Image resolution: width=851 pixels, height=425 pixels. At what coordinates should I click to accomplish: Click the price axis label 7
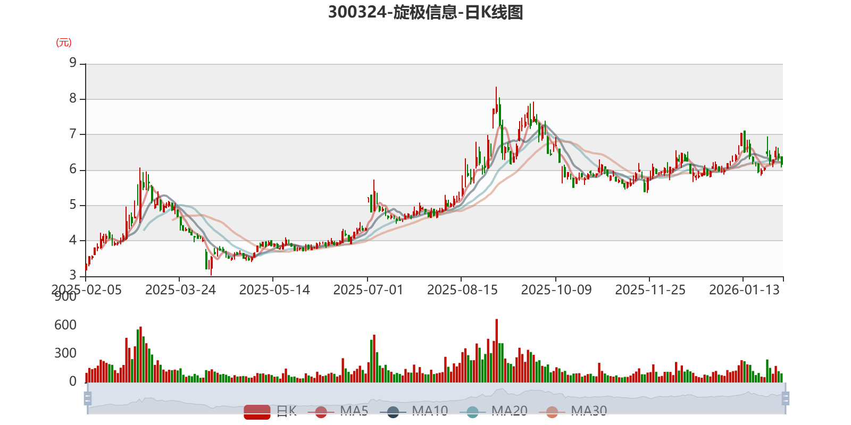[73, 134]
